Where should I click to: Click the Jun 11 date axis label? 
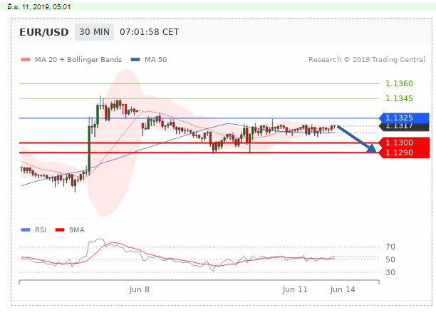click(x=294, y=290)
